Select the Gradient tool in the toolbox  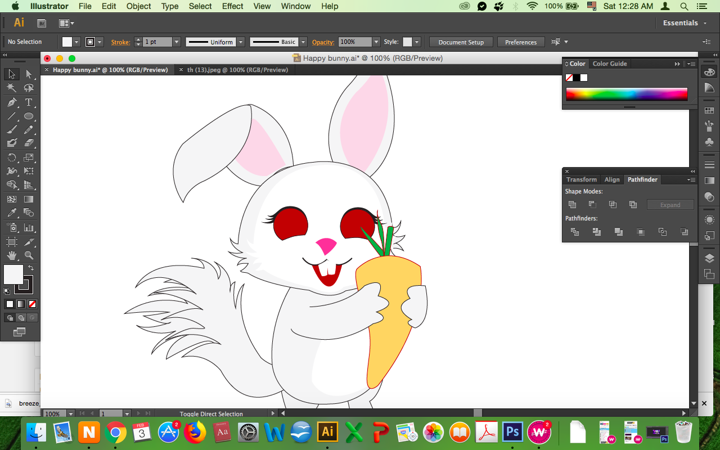(x=29, y=199)
